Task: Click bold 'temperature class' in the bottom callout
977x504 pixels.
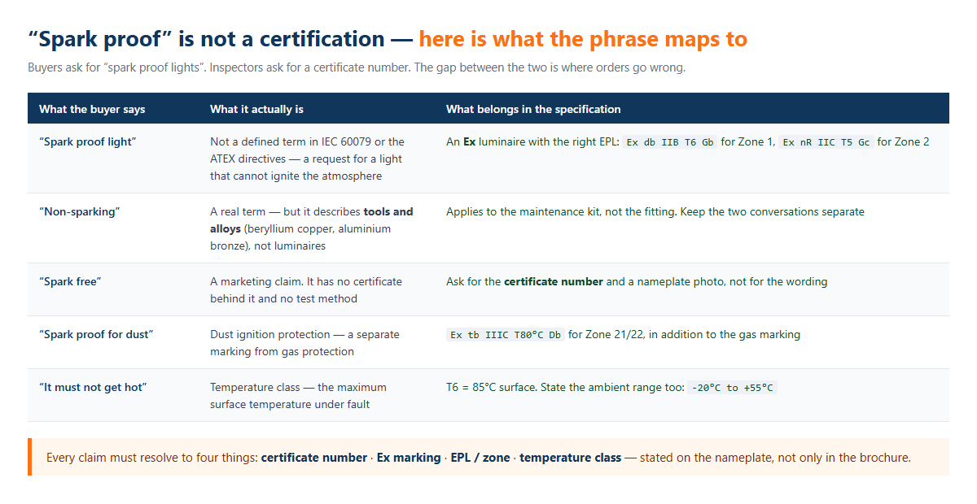Action: point(570,458)
